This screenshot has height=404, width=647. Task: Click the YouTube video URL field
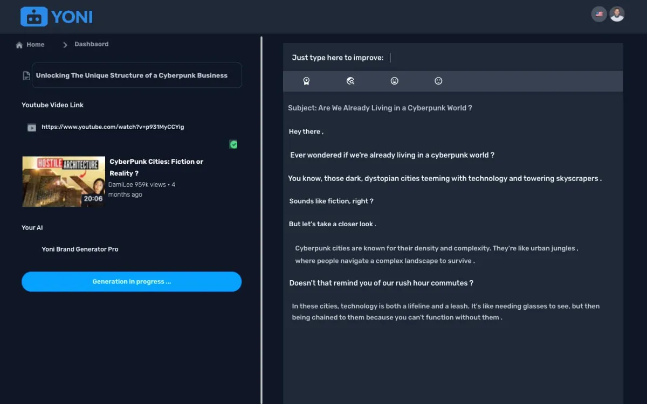113,127
